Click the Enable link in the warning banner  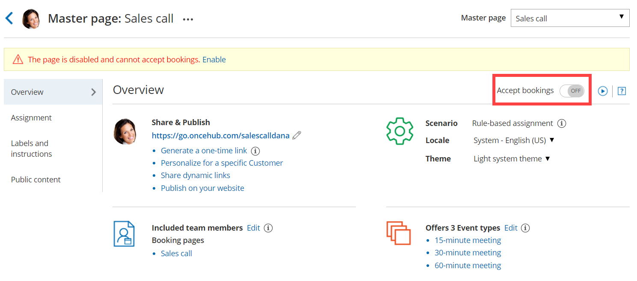(x=214, y=60)
